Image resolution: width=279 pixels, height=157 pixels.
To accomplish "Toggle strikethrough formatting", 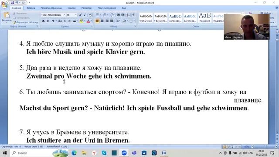I will [60, 21].
